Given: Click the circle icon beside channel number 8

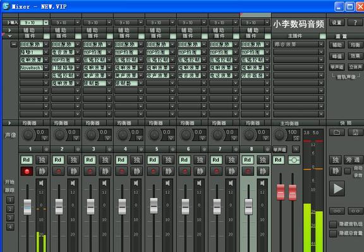Looking at the screenshot, I should pyautogui.click(x=267, y=149).
